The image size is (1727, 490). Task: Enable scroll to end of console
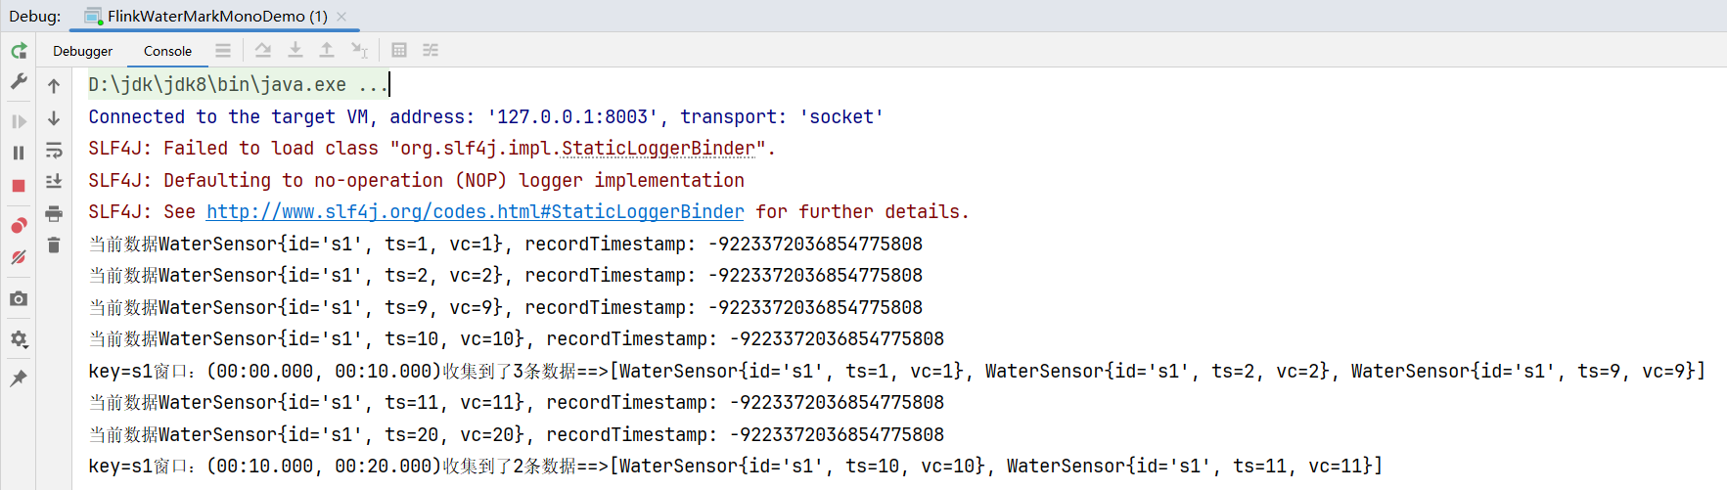click(x=54, y=181)
